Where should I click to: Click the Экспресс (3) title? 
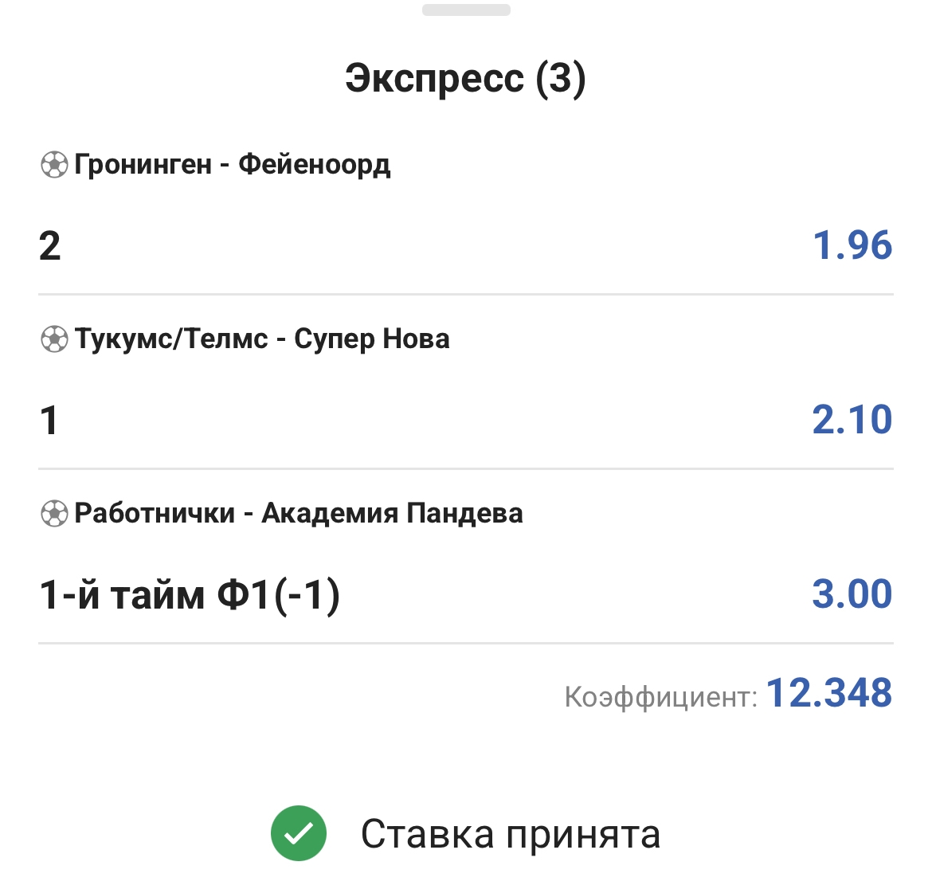[x=466, y=78]
